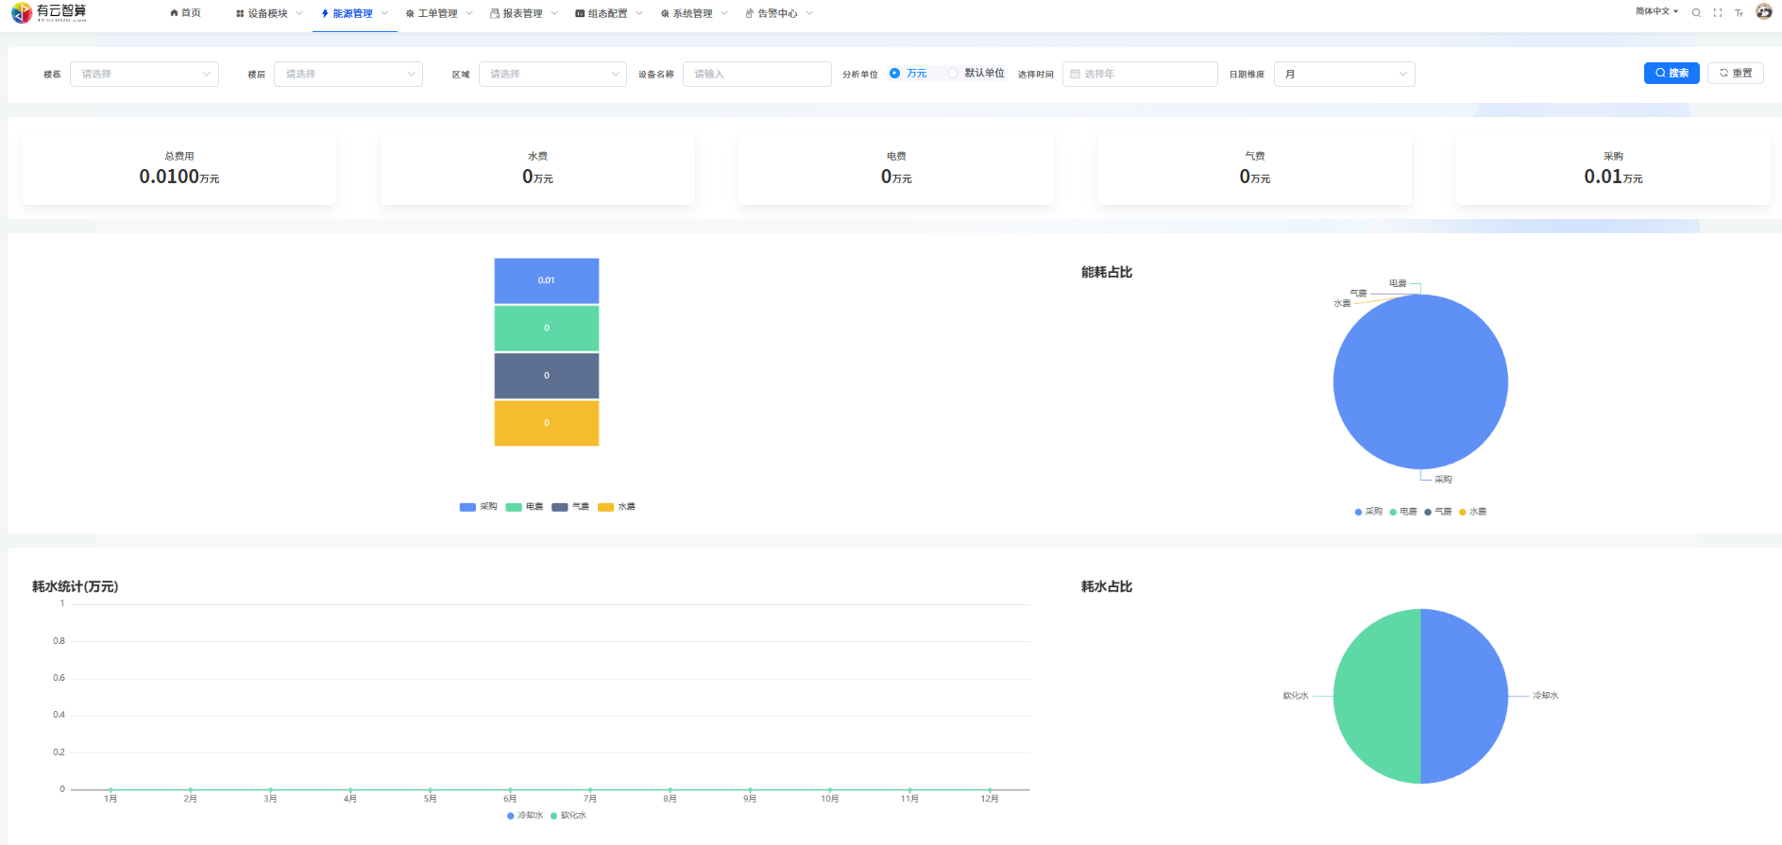Click the calendar icon in 选择时间 field
The image size is (1782, 845).
coord(1075,74)
